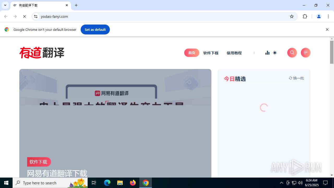Open Task View on taskbar
Image resolution: width=334 pixels, height=188 pixels.
pyautogui.click(x=94, y=183)
